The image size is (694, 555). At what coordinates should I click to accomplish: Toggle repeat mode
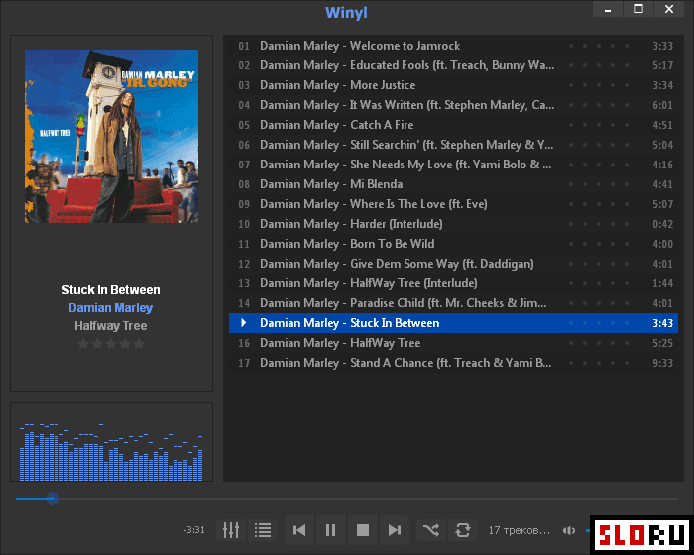click(463, 530)
